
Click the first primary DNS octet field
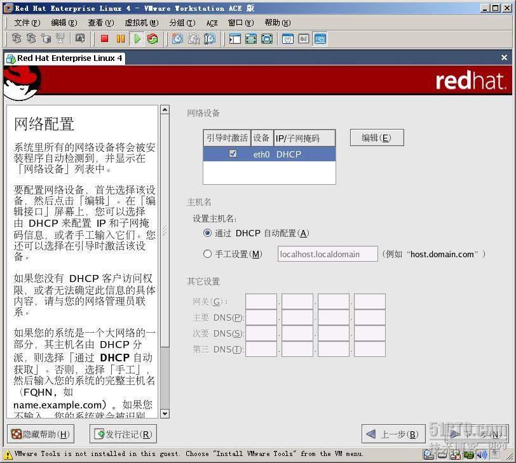(x=261, y=318)
